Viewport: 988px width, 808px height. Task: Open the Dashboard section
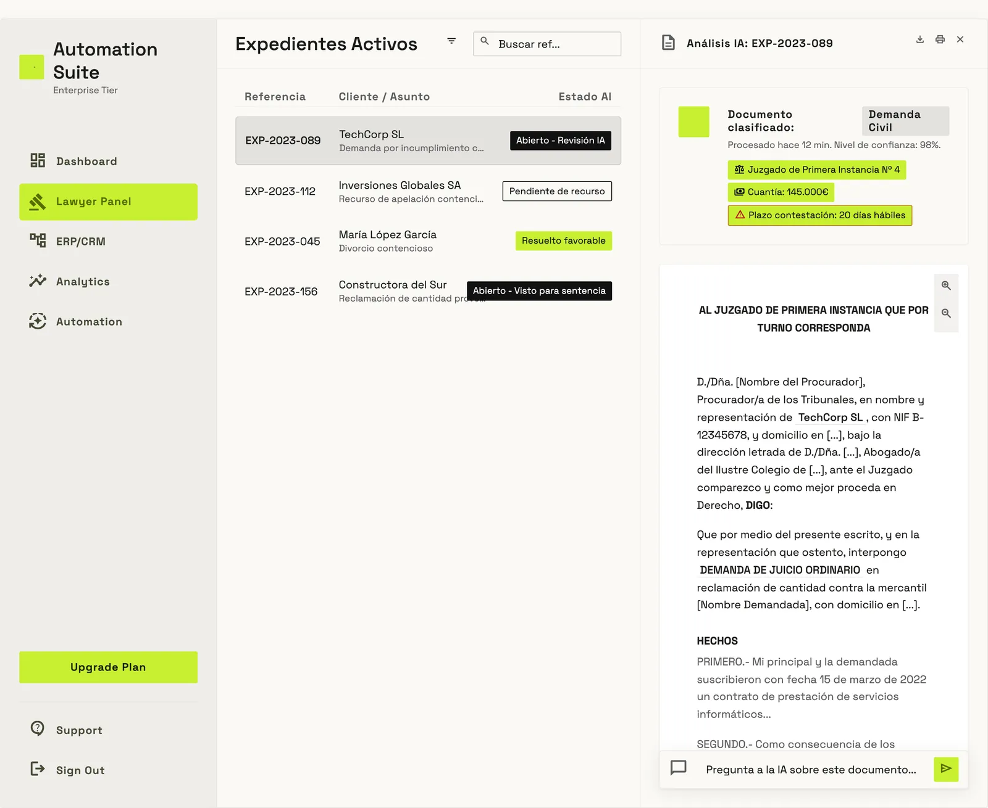point(108,161)
